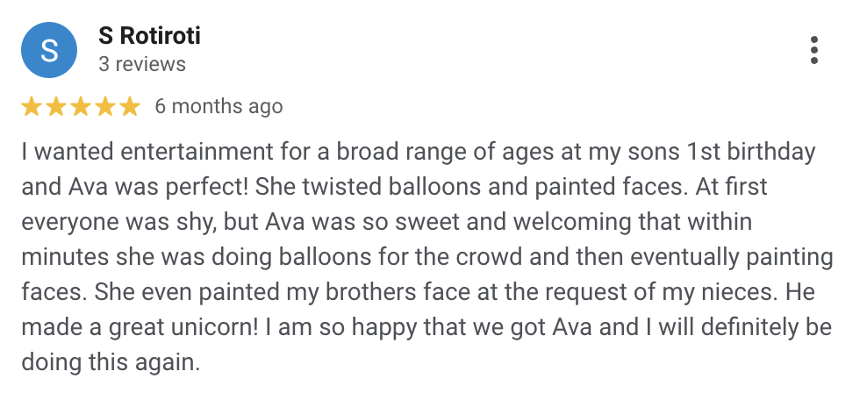
Task: Click the first yellow rating star
Action: (32, 107)
